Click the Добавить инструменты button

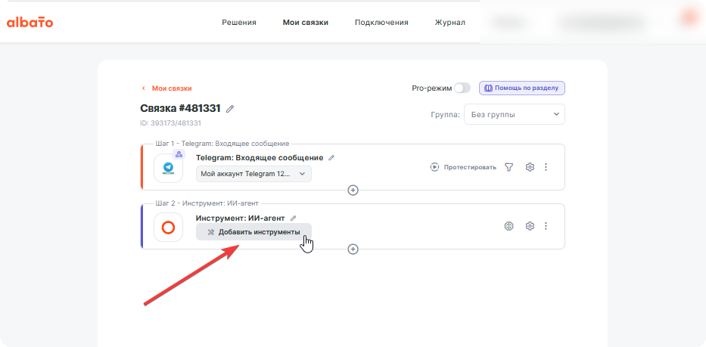pyautogui.click(x=253, y=232)
